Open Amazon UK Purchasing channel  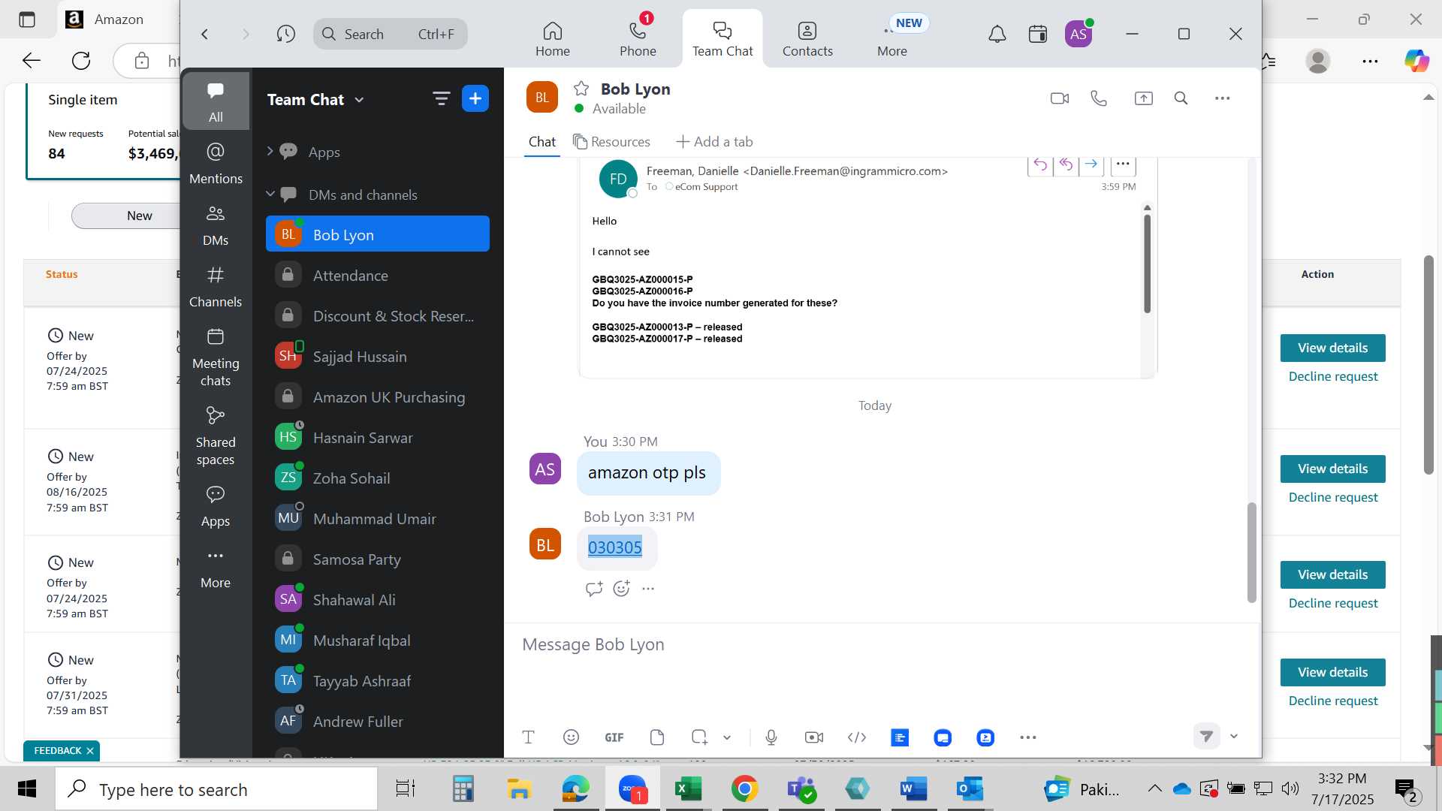378,396
